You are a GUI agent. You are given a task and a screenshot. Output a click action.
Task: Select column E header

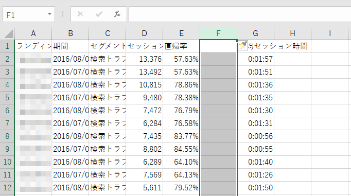pos(182,33)
